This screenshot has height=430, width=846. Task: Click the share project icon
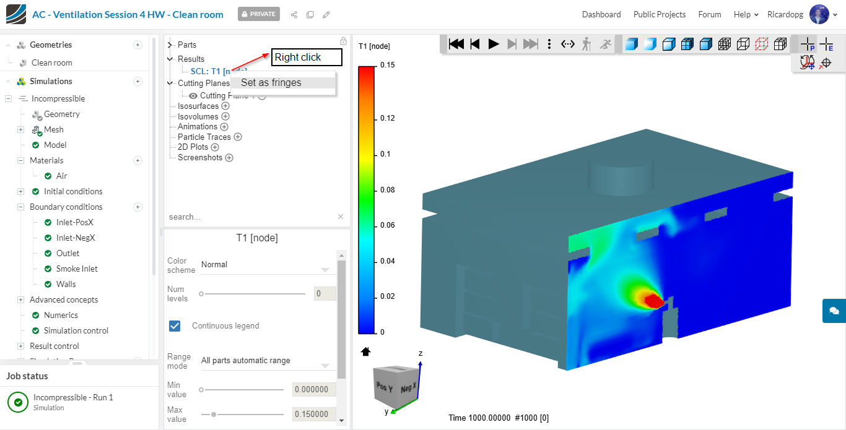click(x=294, y=14)
